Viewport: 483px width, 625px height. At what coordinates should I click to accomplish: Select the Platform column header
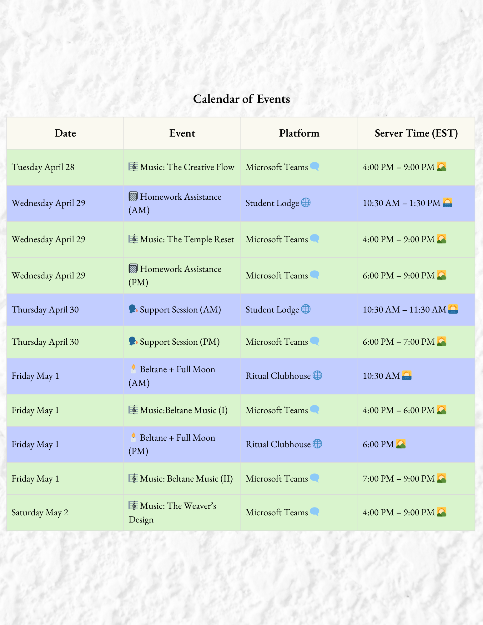point(299,133)
